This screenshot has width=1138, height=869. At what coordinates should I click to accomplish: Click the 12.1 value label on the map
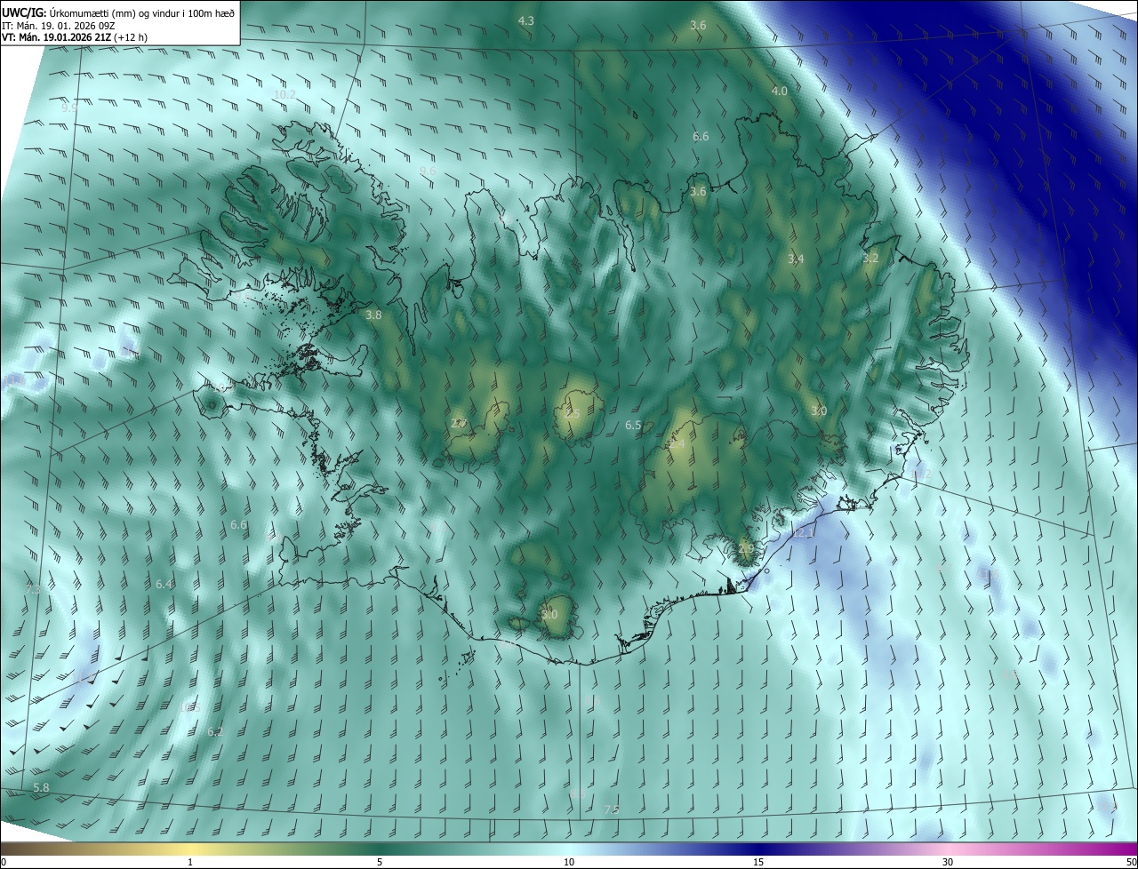(803, 533)
